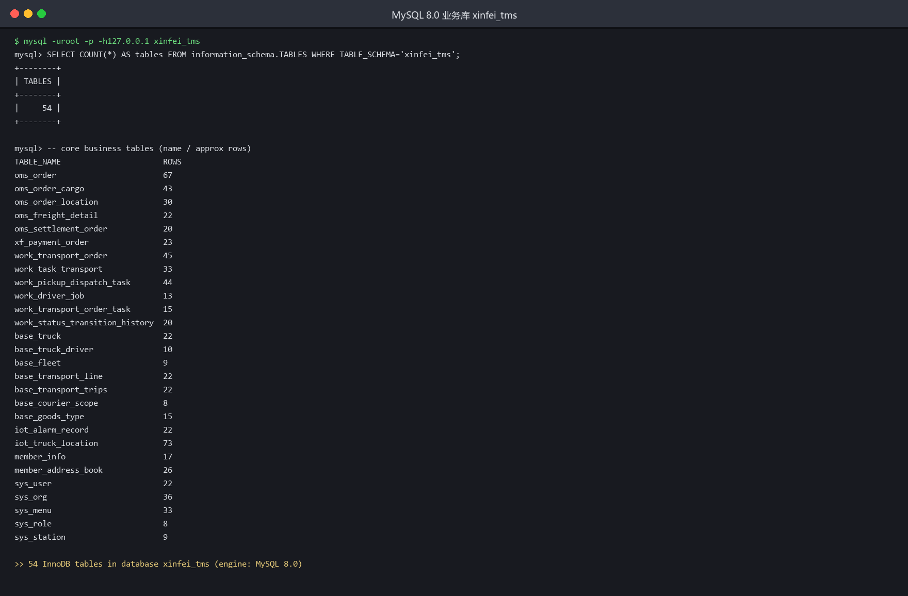The height and width of the screenshot is (596, 908).
Task: Click the sys_menu table name
Action: (33, 510)
